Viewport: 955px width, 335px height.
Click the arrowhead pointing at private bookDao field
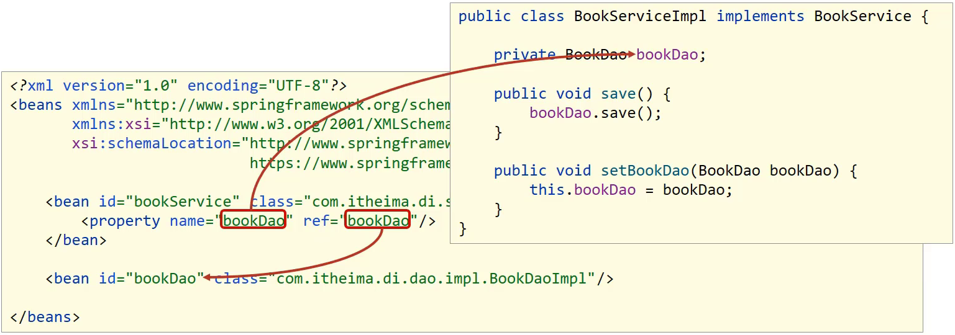pyautogui.click(x=631, y=55)
